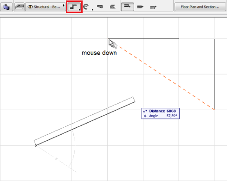Open the Beam tool settings dialog icon

(6, 7)
